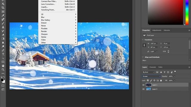191x107 pixels.
Task: Select the Horizontal Type tool
Action: pos(3,54)
